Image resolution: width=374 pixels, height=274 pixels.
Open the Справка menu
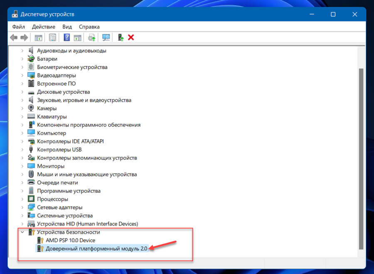point(89,27)
